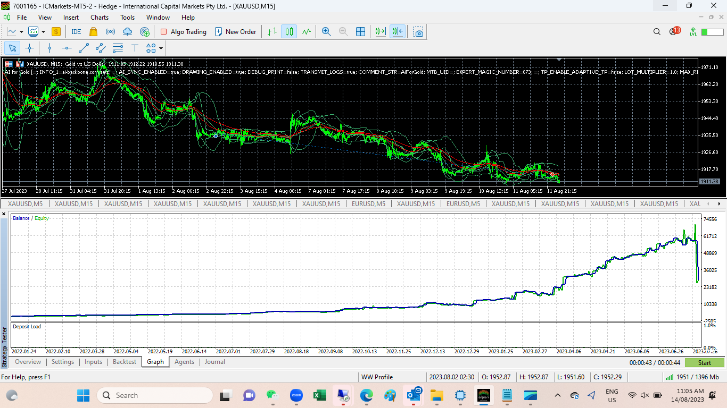
Task: Click the New Order button
Action: pyautogui.click(x=235, y=32)
